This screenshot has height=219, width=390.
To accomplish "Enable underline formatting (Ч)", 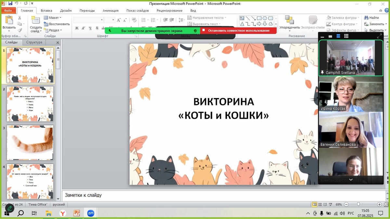I will click(90, 29).
